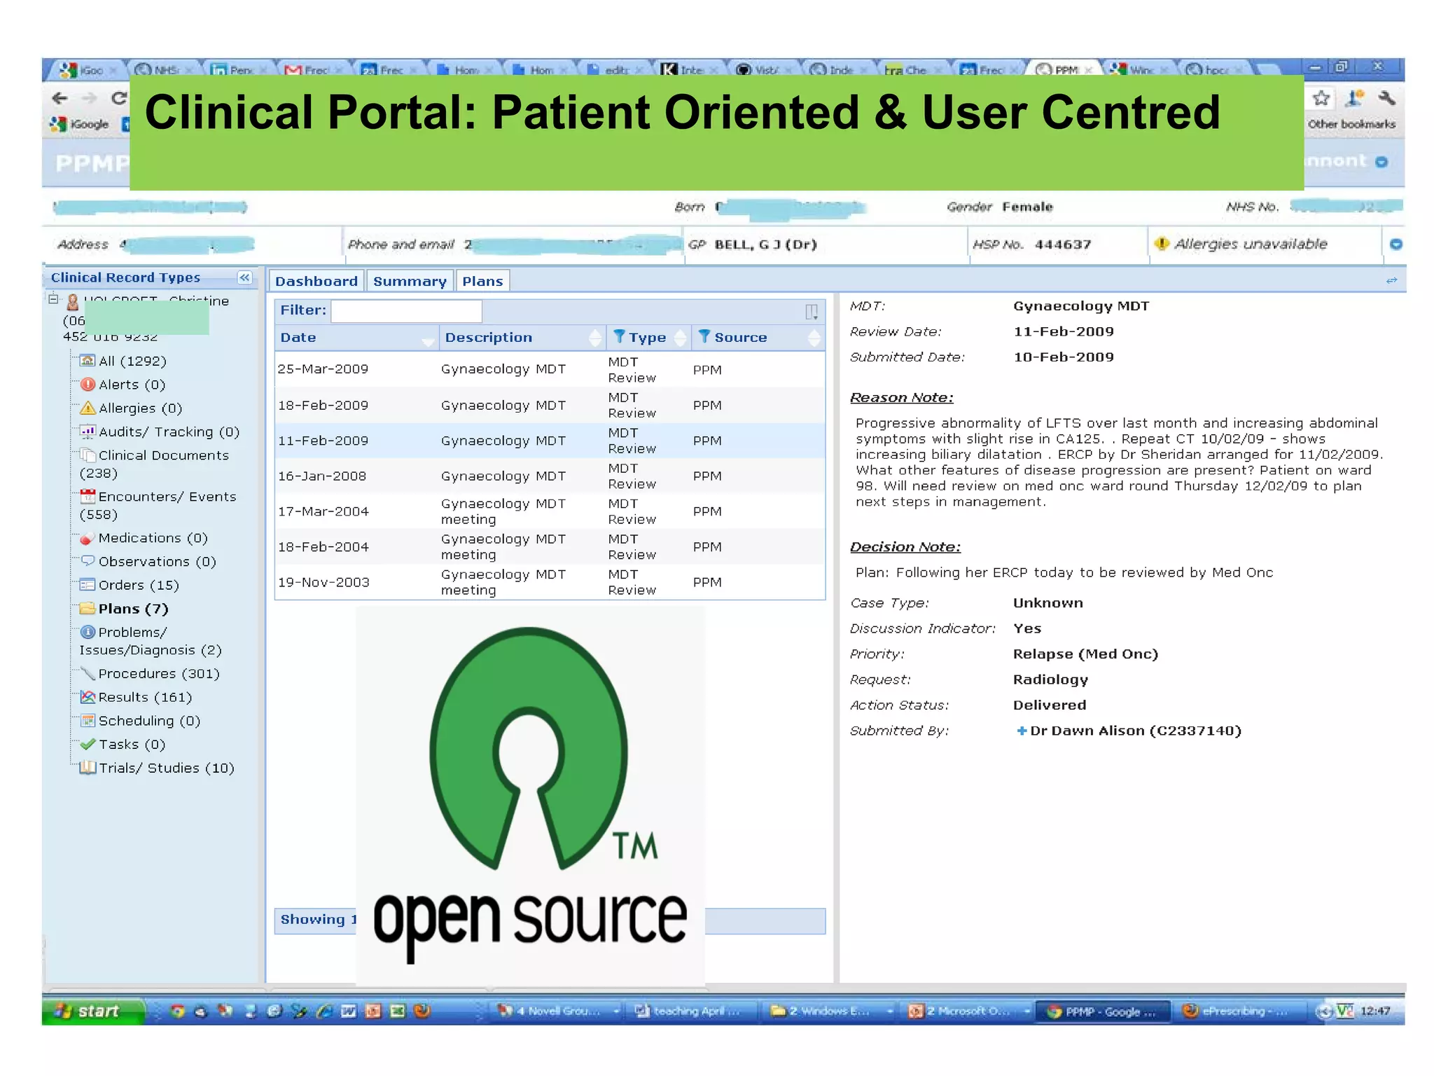Expand Dr Dawn Alison submitter details

click(1022, 731)
